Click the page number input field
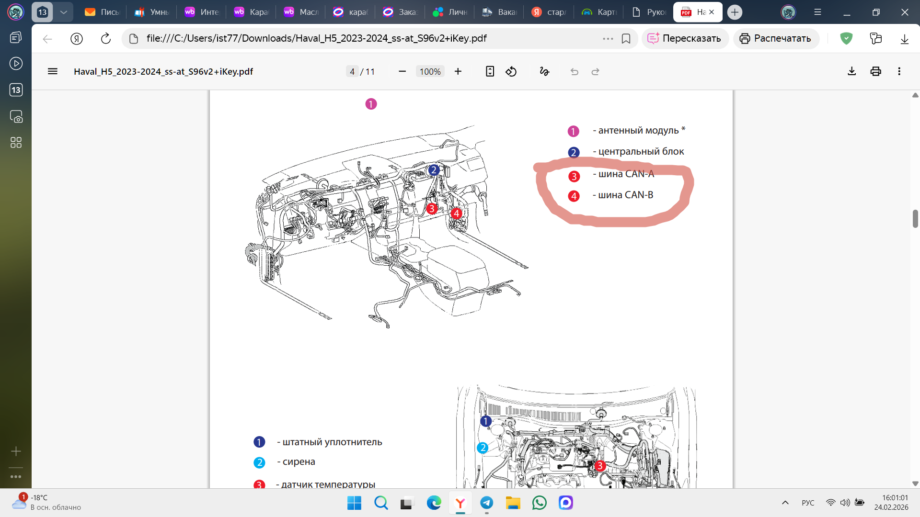Screen dimensions: 920x517 [x=352, y=72]
